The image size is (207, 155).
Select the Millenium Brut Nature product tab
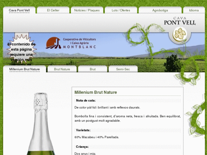pyautogui.click(x=24, y=69)
